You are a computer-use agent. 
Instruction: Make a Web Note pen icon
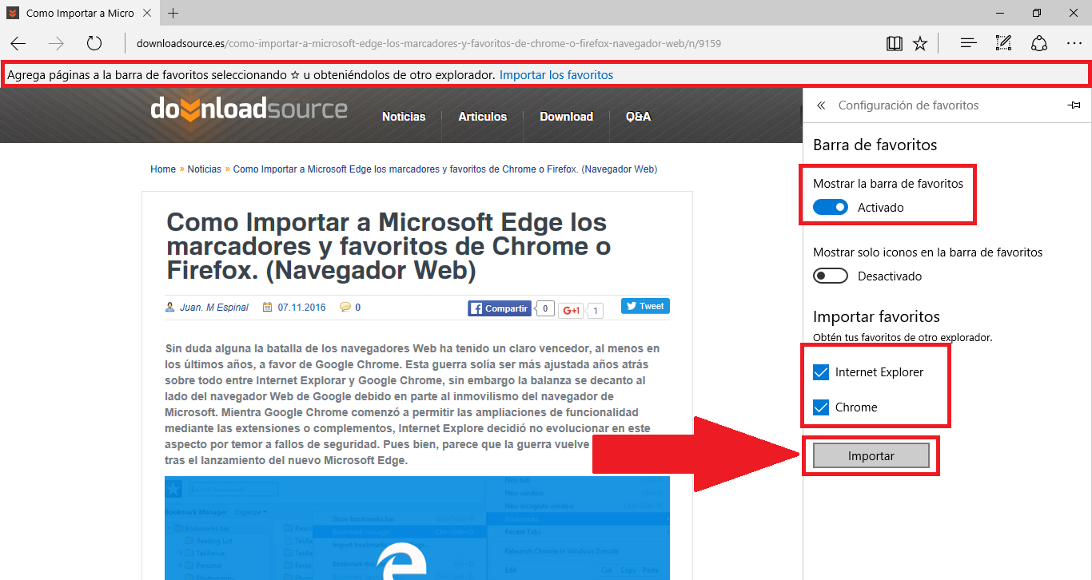click(x=1004, y=43)
